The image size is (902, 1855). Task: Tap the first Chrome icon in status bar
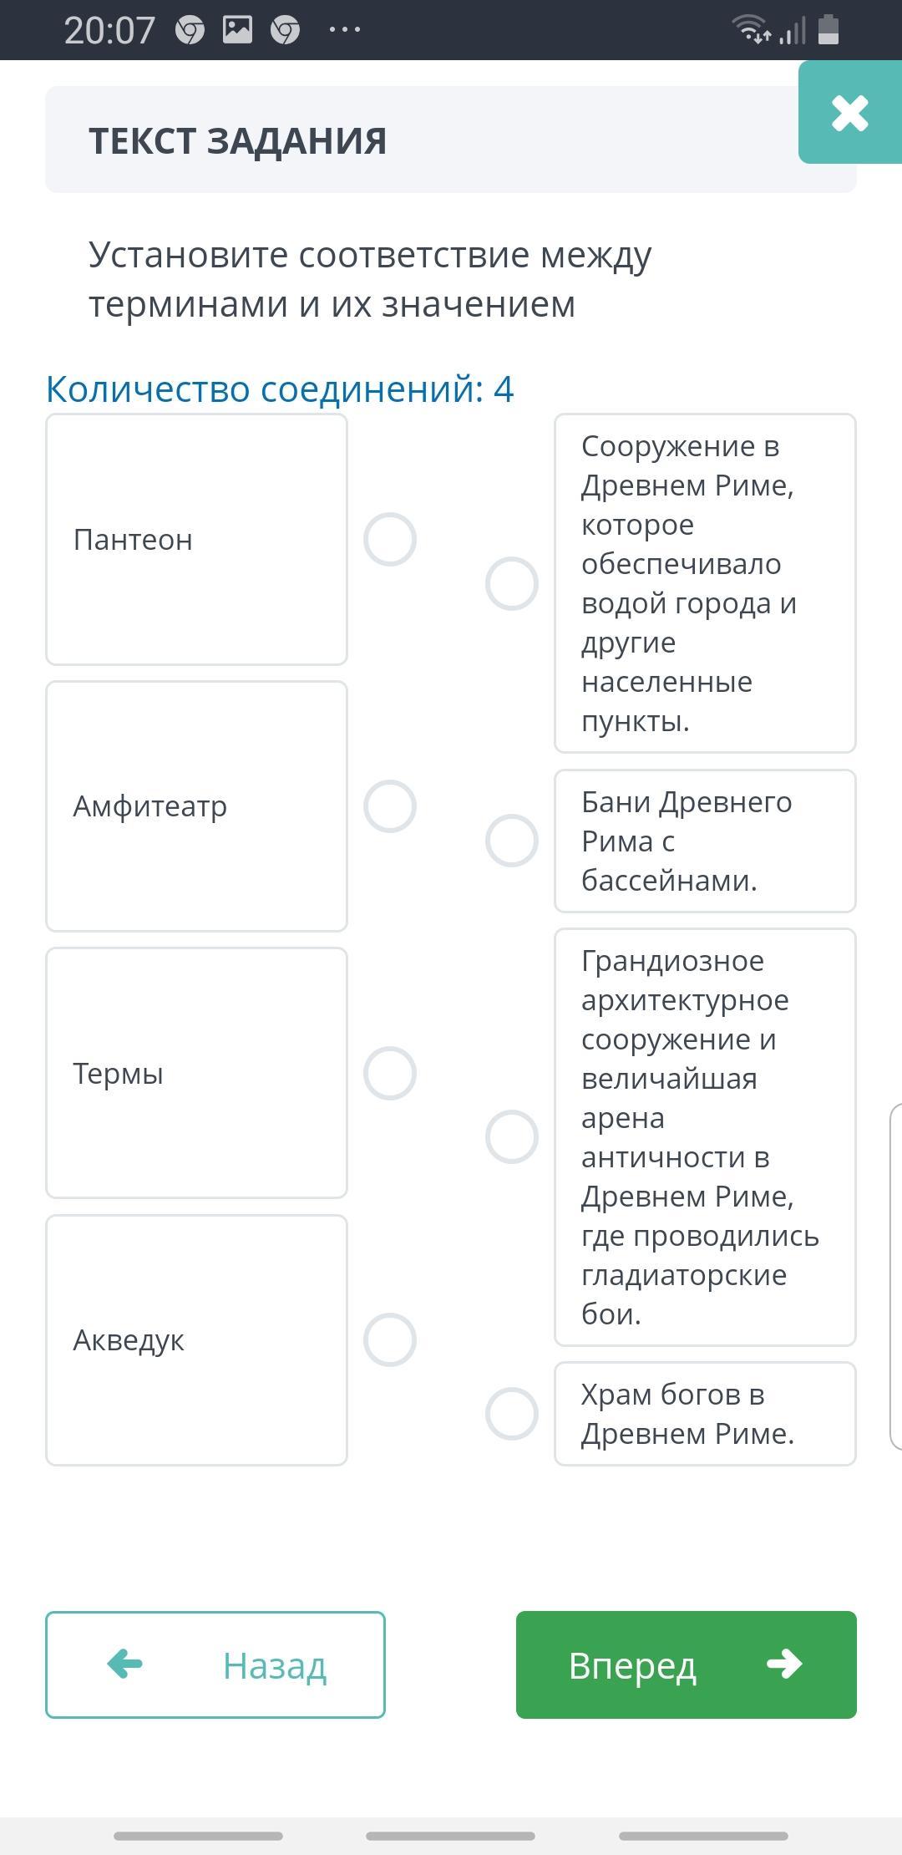[190, 31]
